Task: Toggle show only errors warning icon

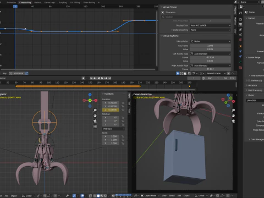Action: click(185, 73)
